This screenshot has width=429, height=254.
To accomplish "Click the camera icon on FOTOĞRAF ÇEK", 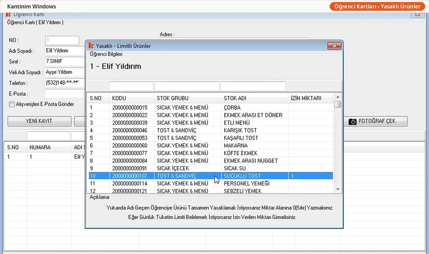I will (352, 121).
